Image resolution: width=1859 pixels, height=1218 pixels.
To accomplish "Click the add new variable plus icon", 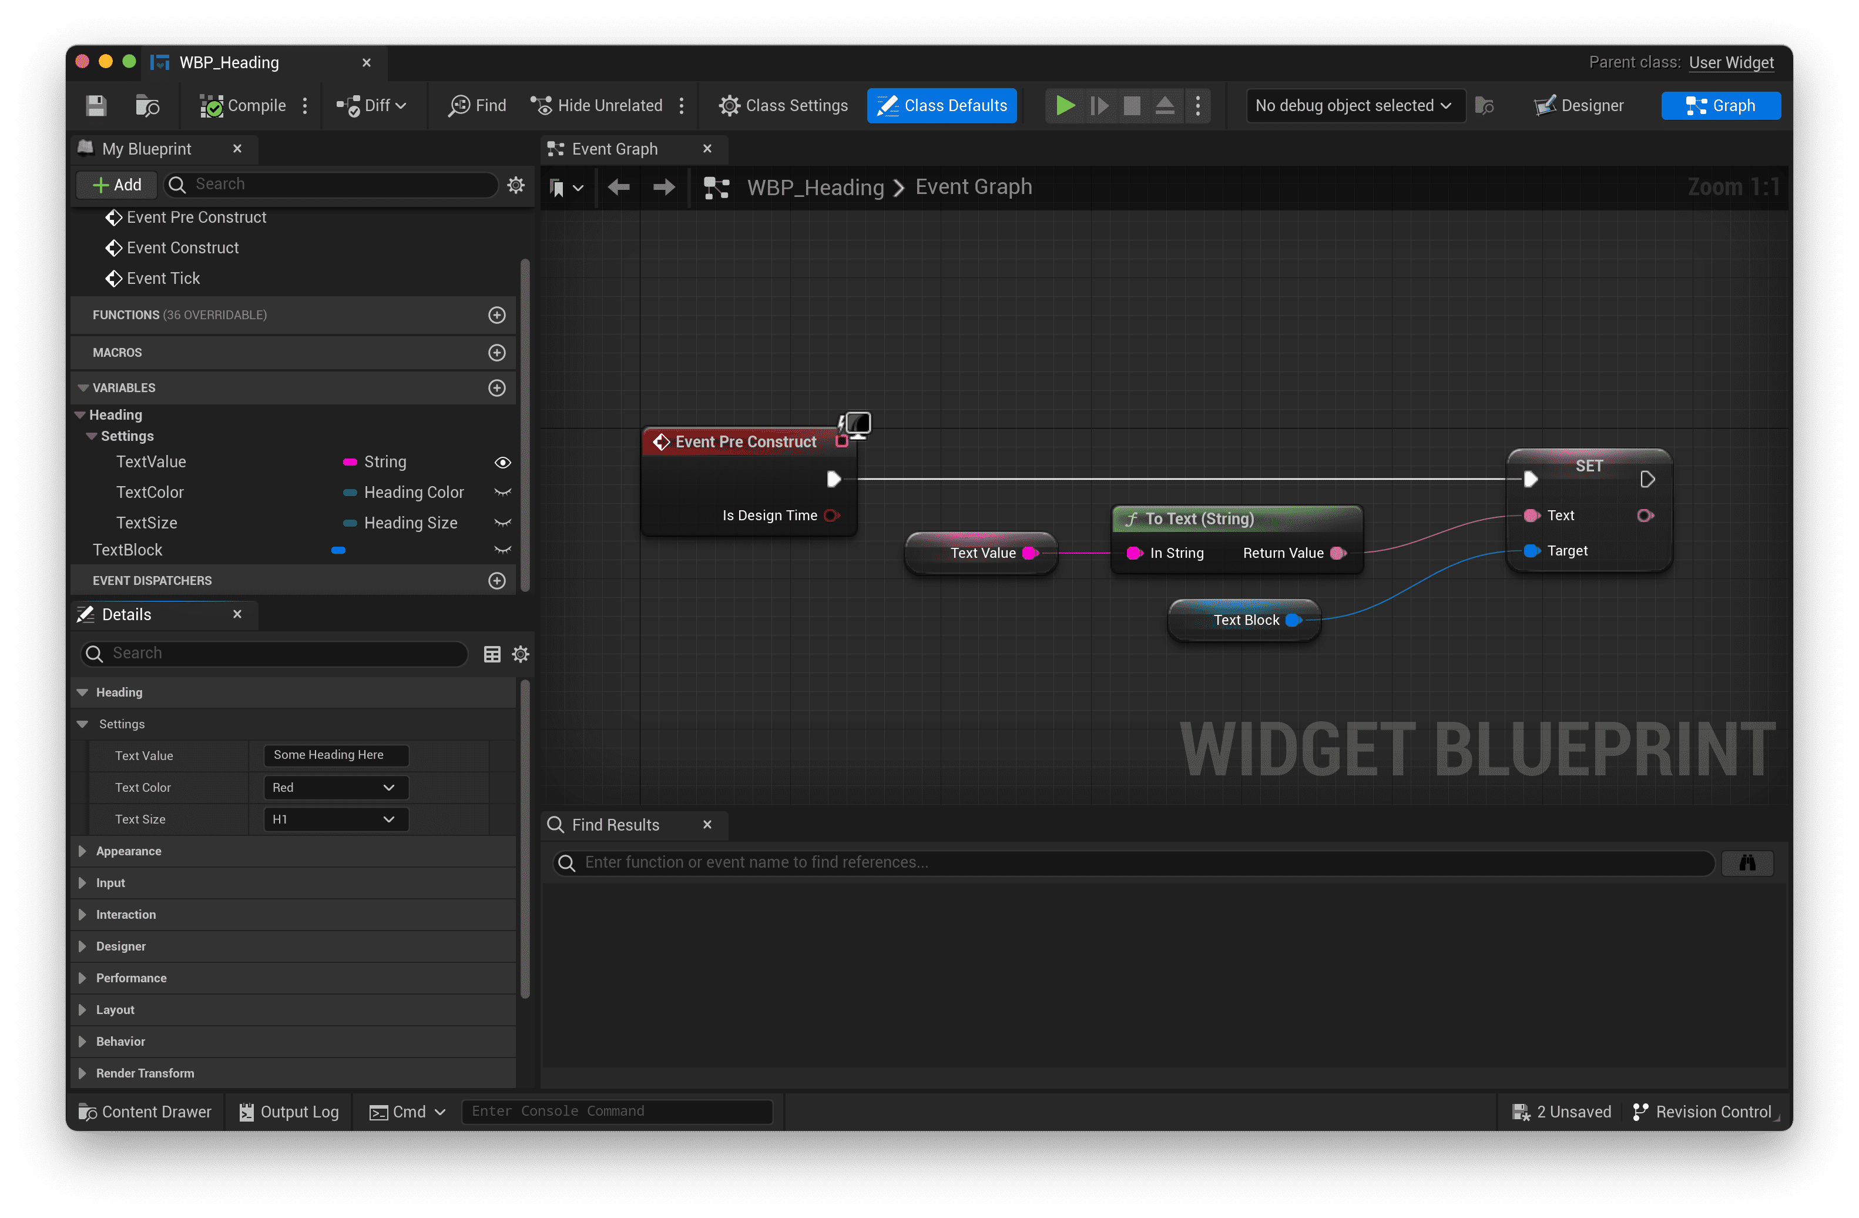I will 497,387.
